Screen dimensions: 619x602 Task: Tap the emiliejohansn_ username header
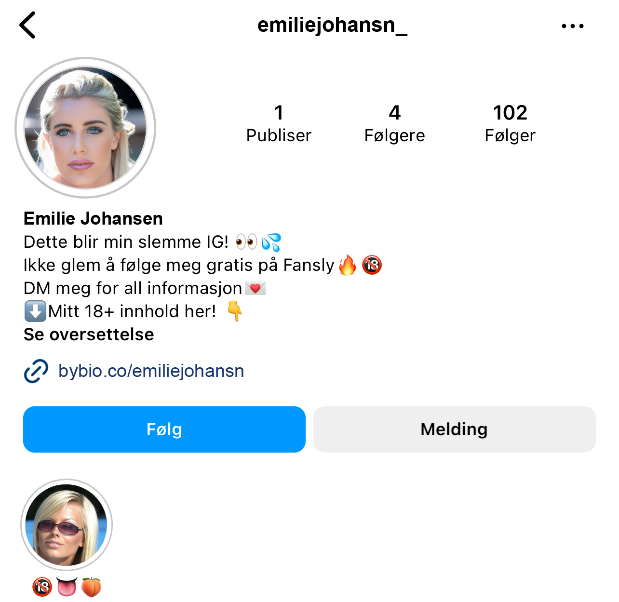coord(332,25)
